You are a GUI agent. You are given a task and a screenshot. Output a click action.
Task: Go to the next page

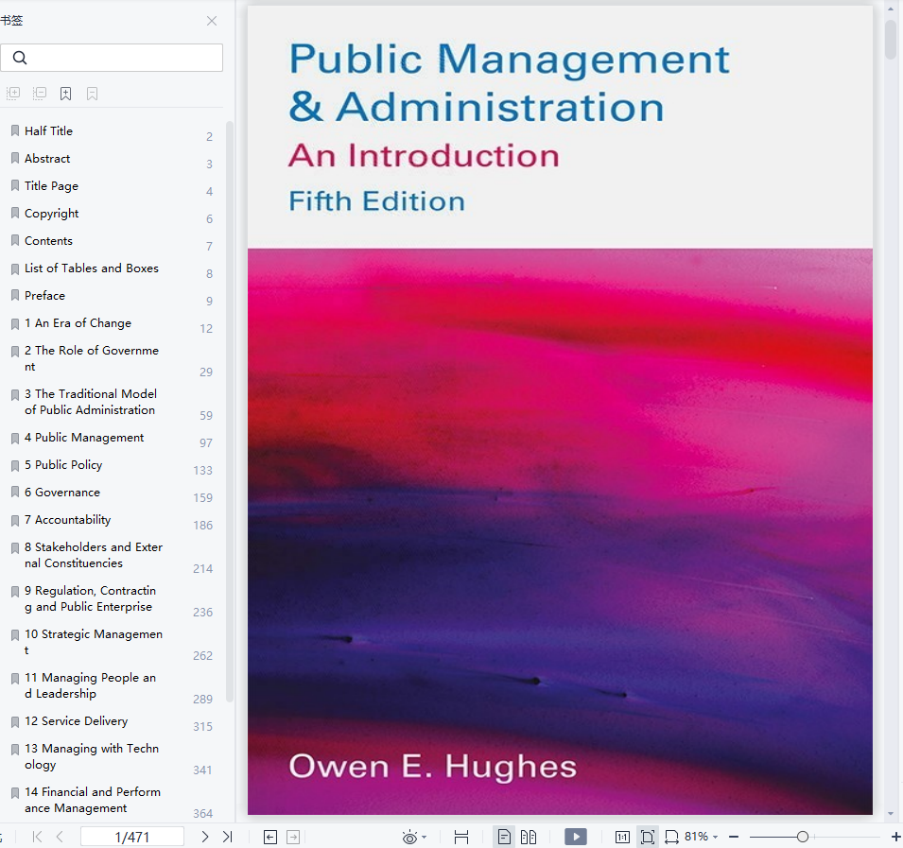pyautogui.click(x=205, y=837)
